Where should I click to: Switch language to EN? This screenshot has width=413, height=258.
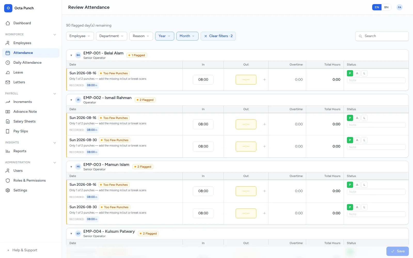[377, 7]
